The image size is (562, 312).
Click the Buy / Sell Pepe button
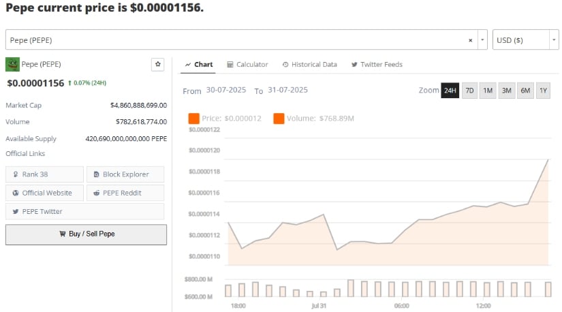pyautogui.click(x=86, y=234)
